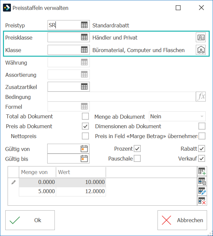Open the Preisklasse lookup table icon
Image resolution: width=213 pixels, height=236 pixels.
click(x=84, y=37)
